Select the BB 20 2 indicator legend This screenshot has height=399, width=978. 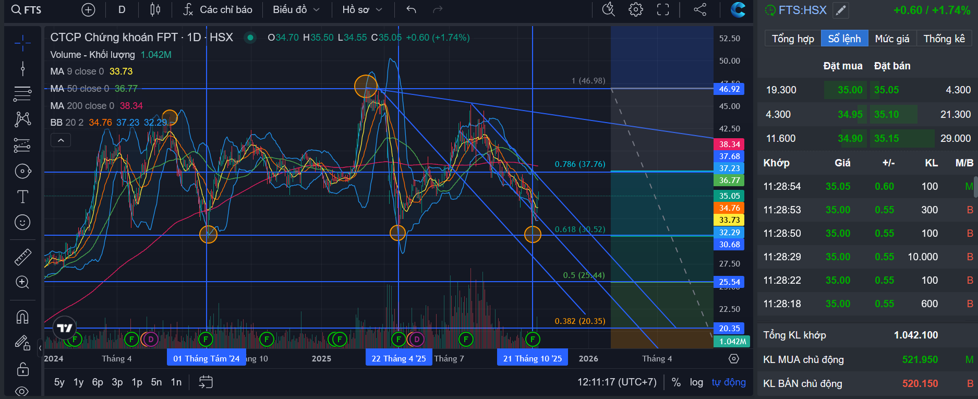pos(108,123)
